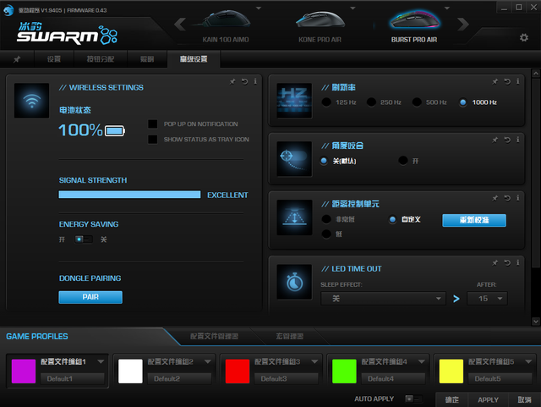Click the green swatch of 配置文件编组4

point(344,371)
